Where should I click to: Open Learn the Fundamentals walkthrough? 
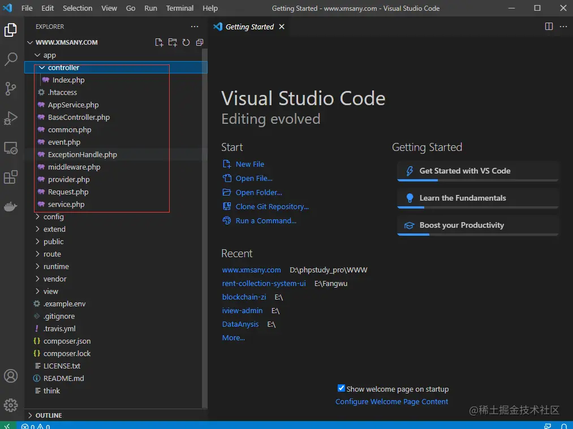pyautogui.click(x=477, y=198)
